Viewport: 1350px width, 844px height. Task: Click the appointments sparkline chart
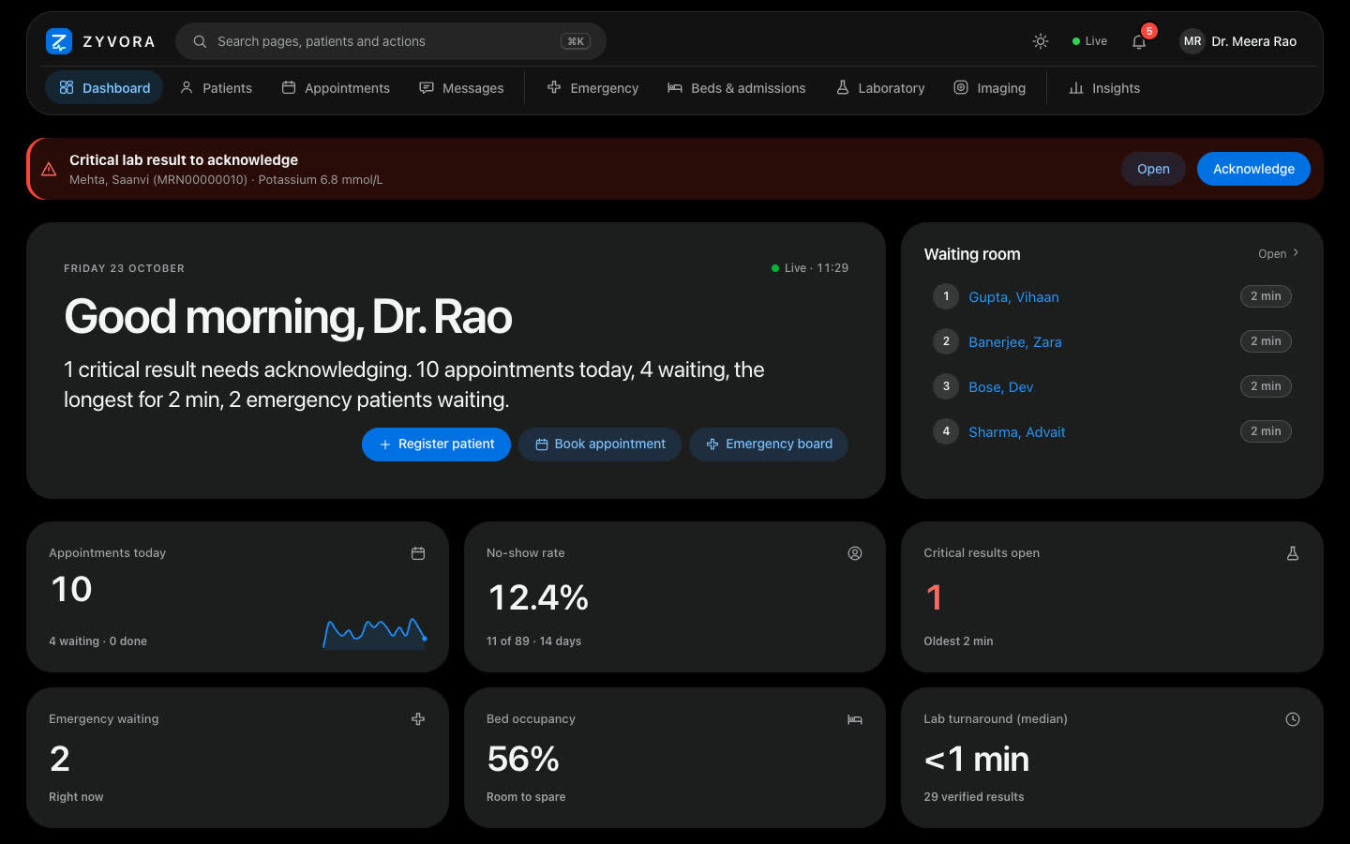point(375,633)
